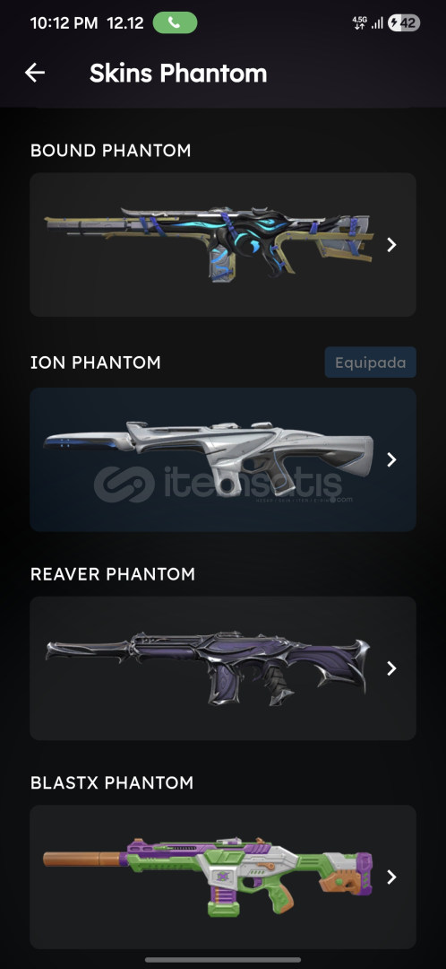
Task: Tap the REAVER PHANTOM heading
Action: (x=113, y=573)
